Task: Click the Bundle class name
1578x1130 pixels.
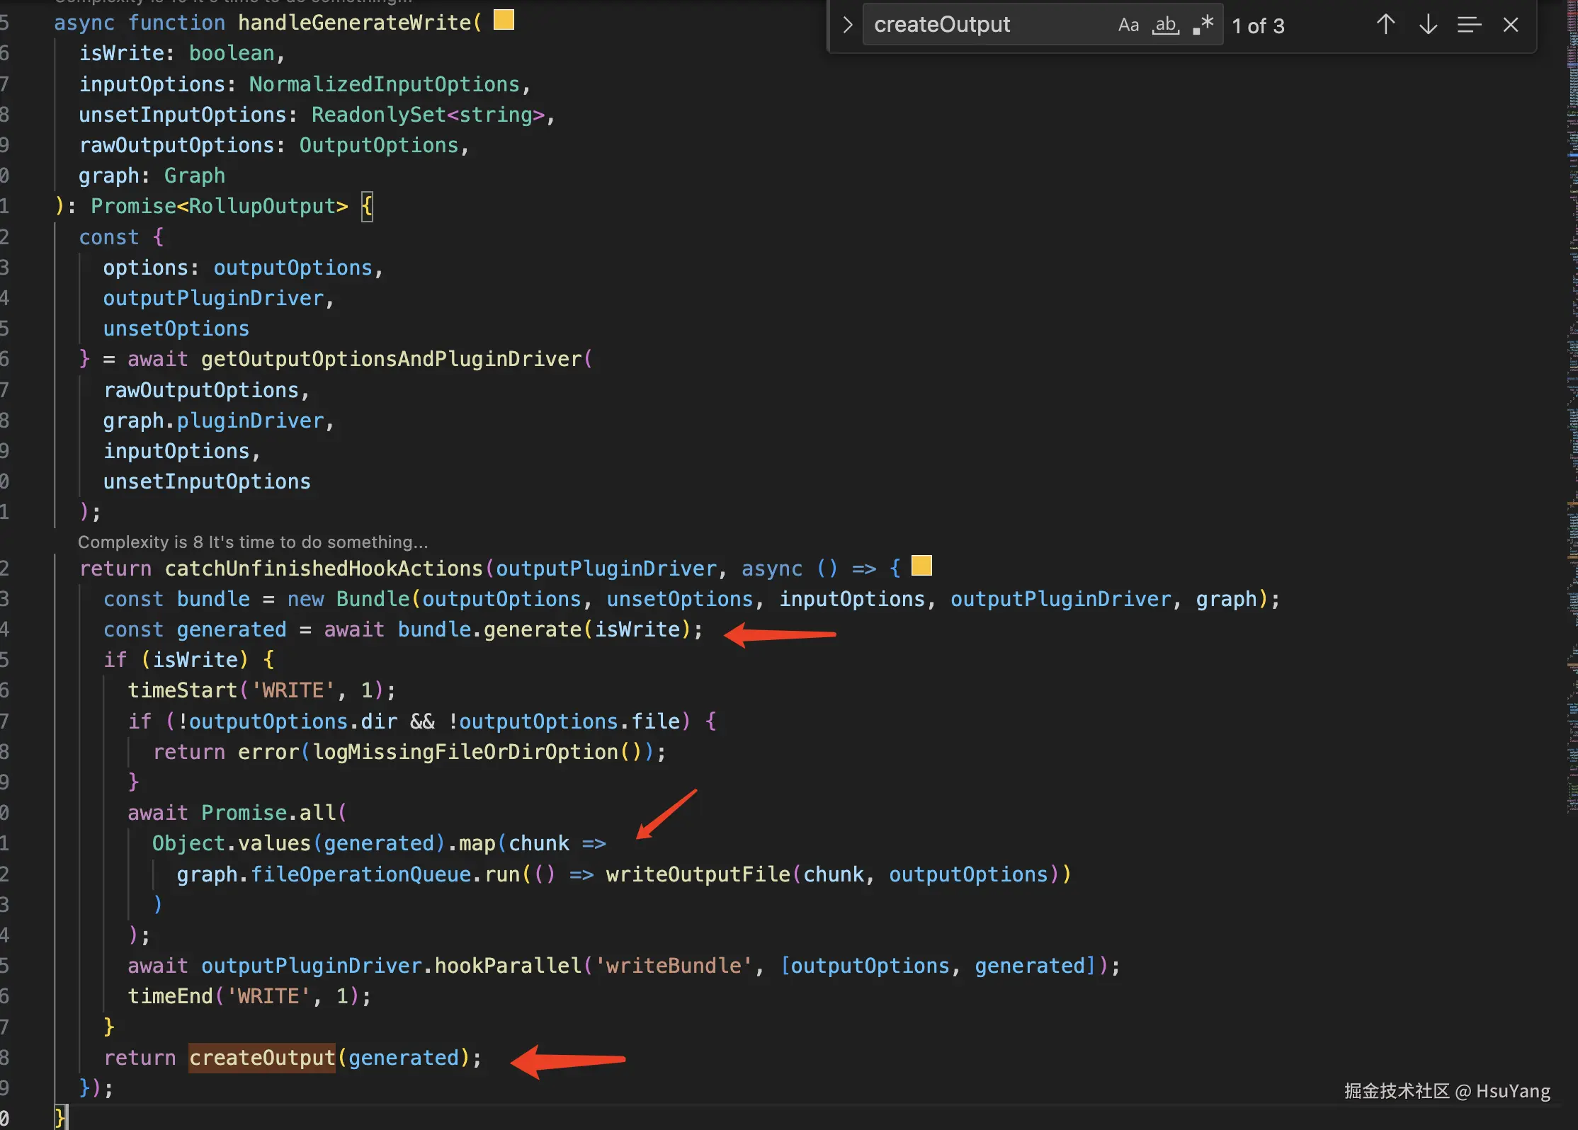Action: pyautogui.click(x=373, y=599)
